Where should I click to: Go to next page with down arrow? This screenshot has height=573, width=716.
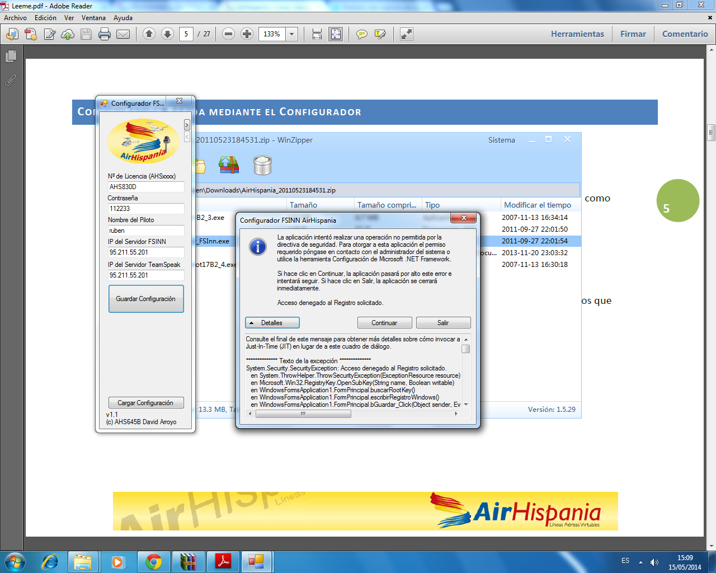click(167, 34)
